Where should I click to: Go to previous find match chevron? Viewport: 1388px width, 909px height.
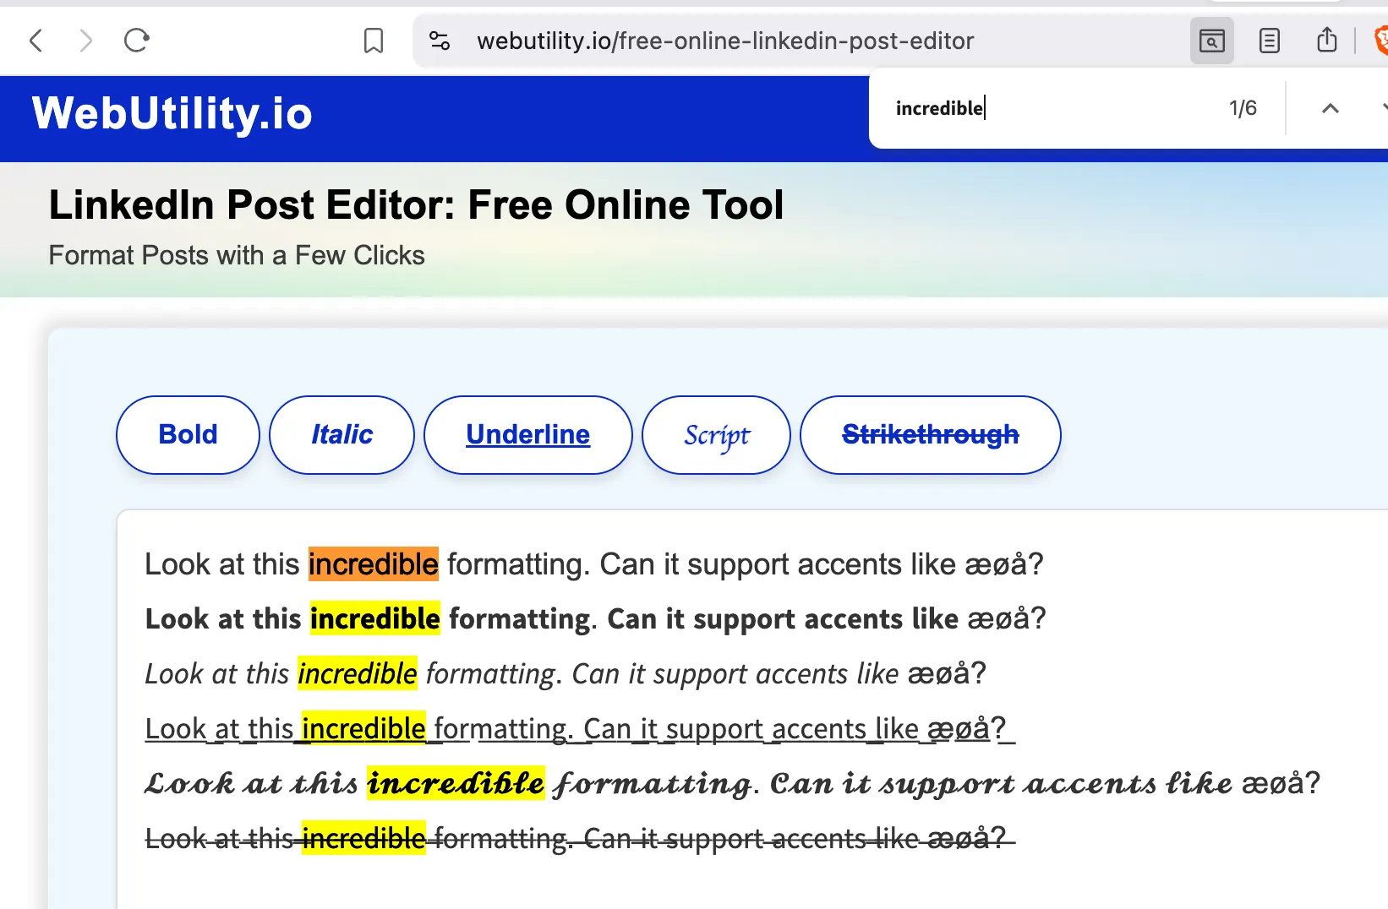[x=1330, y=108]
